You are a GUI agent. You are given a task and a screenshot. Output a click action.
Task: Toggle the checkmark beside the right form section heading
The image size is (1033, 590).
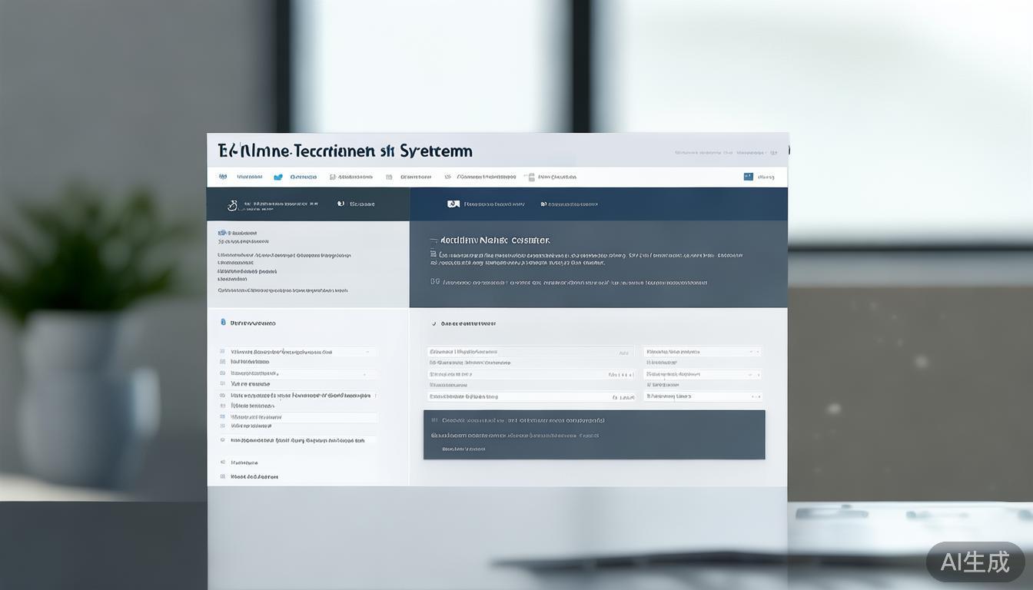(x=434, y=324)
